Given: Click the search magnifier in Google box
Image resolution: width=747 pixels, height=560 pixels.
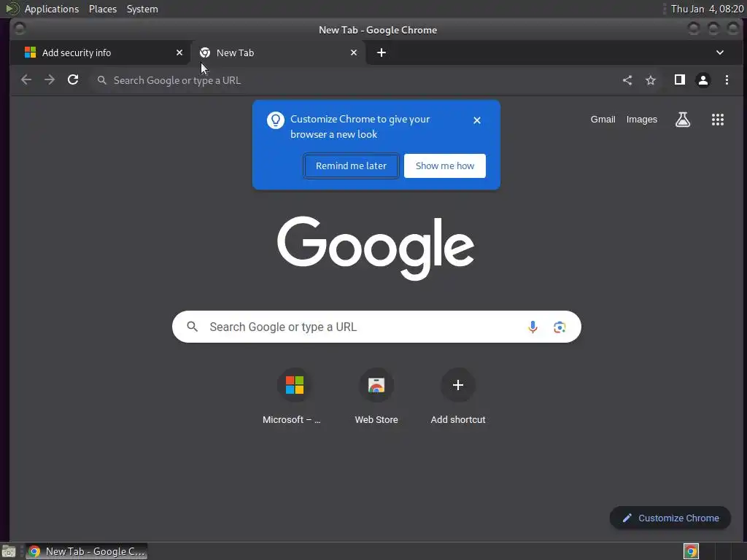Looking at the screenshot, I should [x=192, y=327].
